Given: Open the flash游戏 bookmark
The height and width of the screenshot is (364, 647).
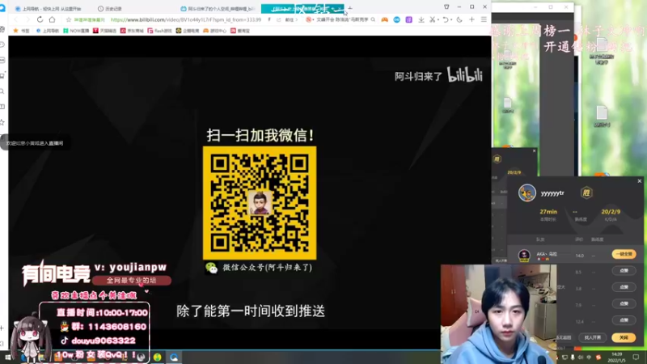Looking at the screenshot, I should 159,31.
